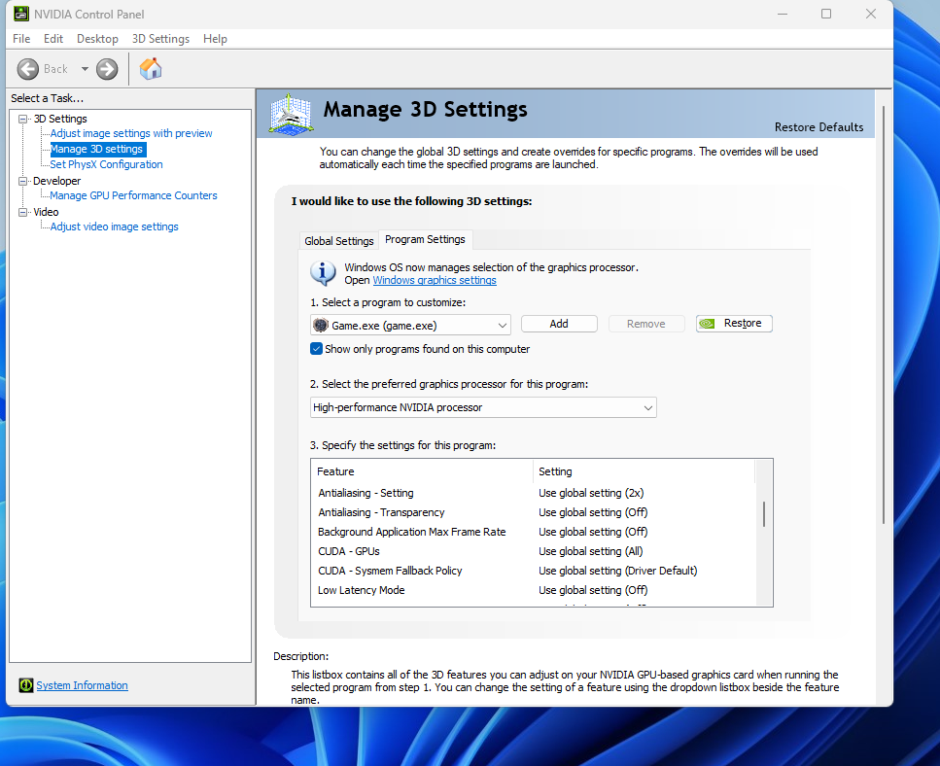
Task: Maximize the NVIDIA Control Panel window
Action: [826, 14]
